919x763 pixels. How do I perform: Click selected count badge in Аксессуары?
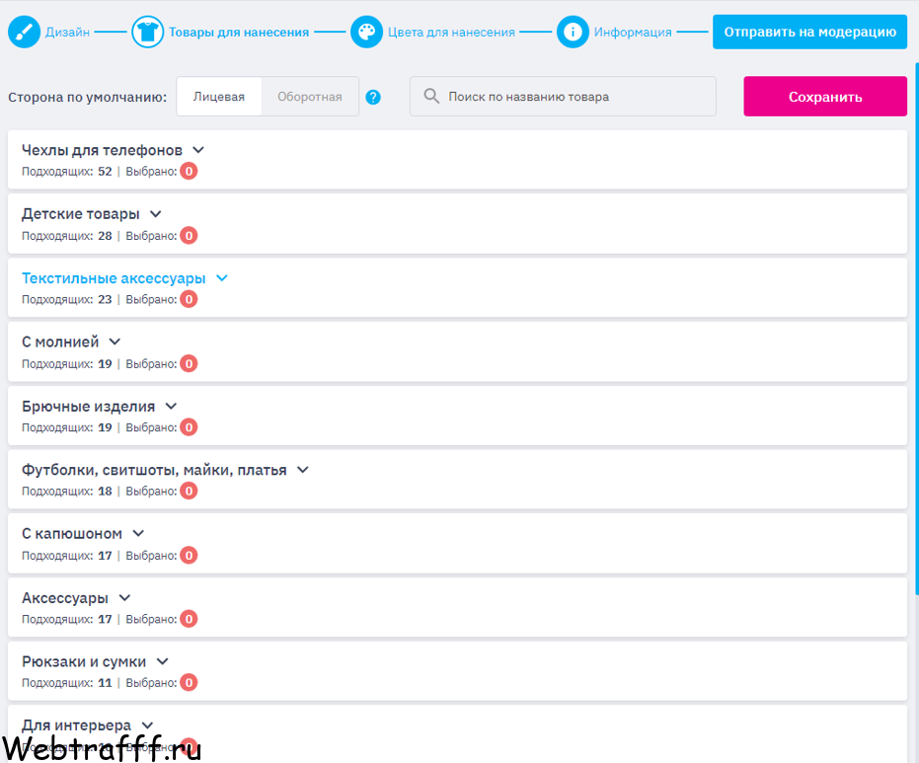(189, 619)
